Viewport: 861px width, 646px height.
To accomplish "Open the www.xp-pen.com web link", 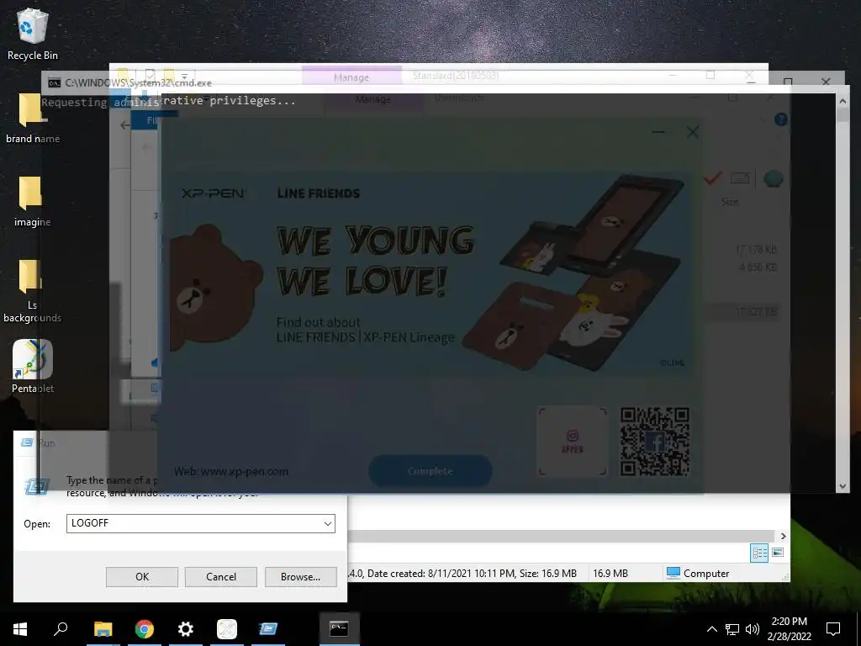I will (245, 471).
